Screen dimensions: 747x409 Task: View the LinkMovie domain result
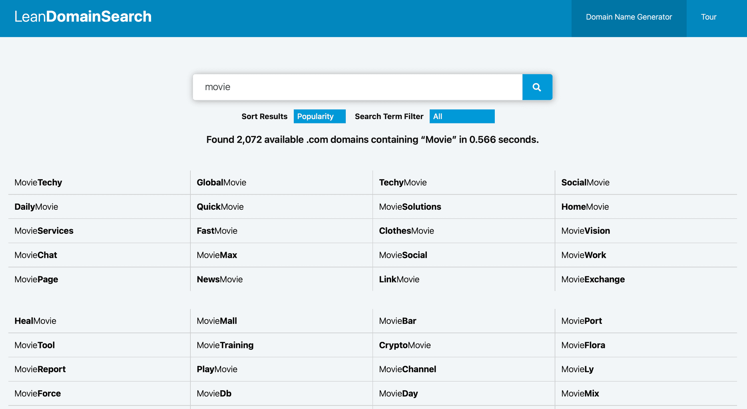tap(399, 280)
